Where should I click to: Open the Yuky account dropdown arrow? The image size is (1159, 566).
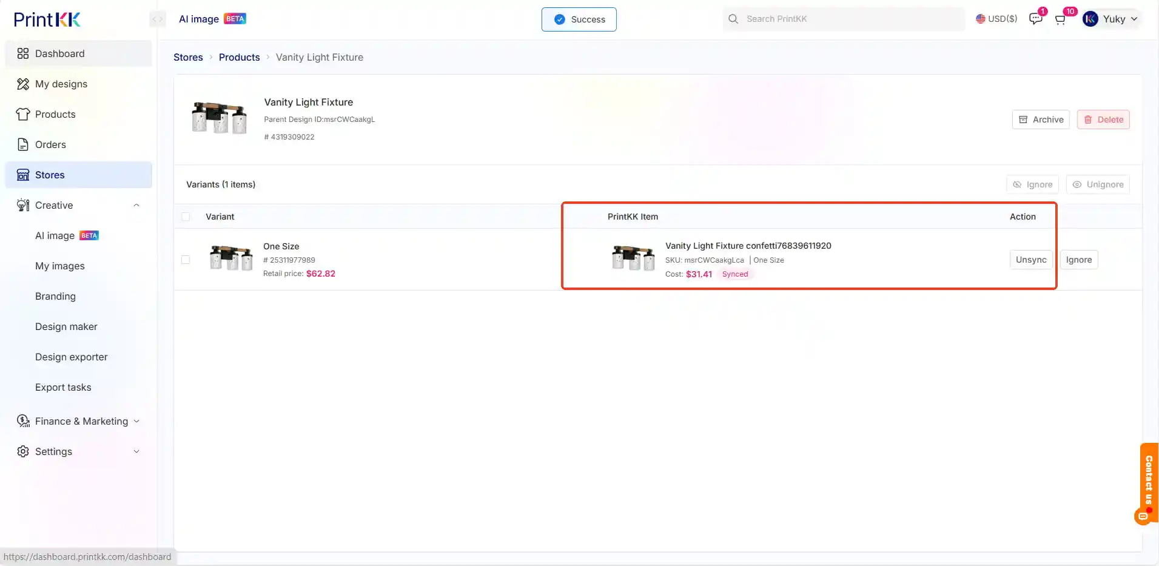pos(1134,19)
